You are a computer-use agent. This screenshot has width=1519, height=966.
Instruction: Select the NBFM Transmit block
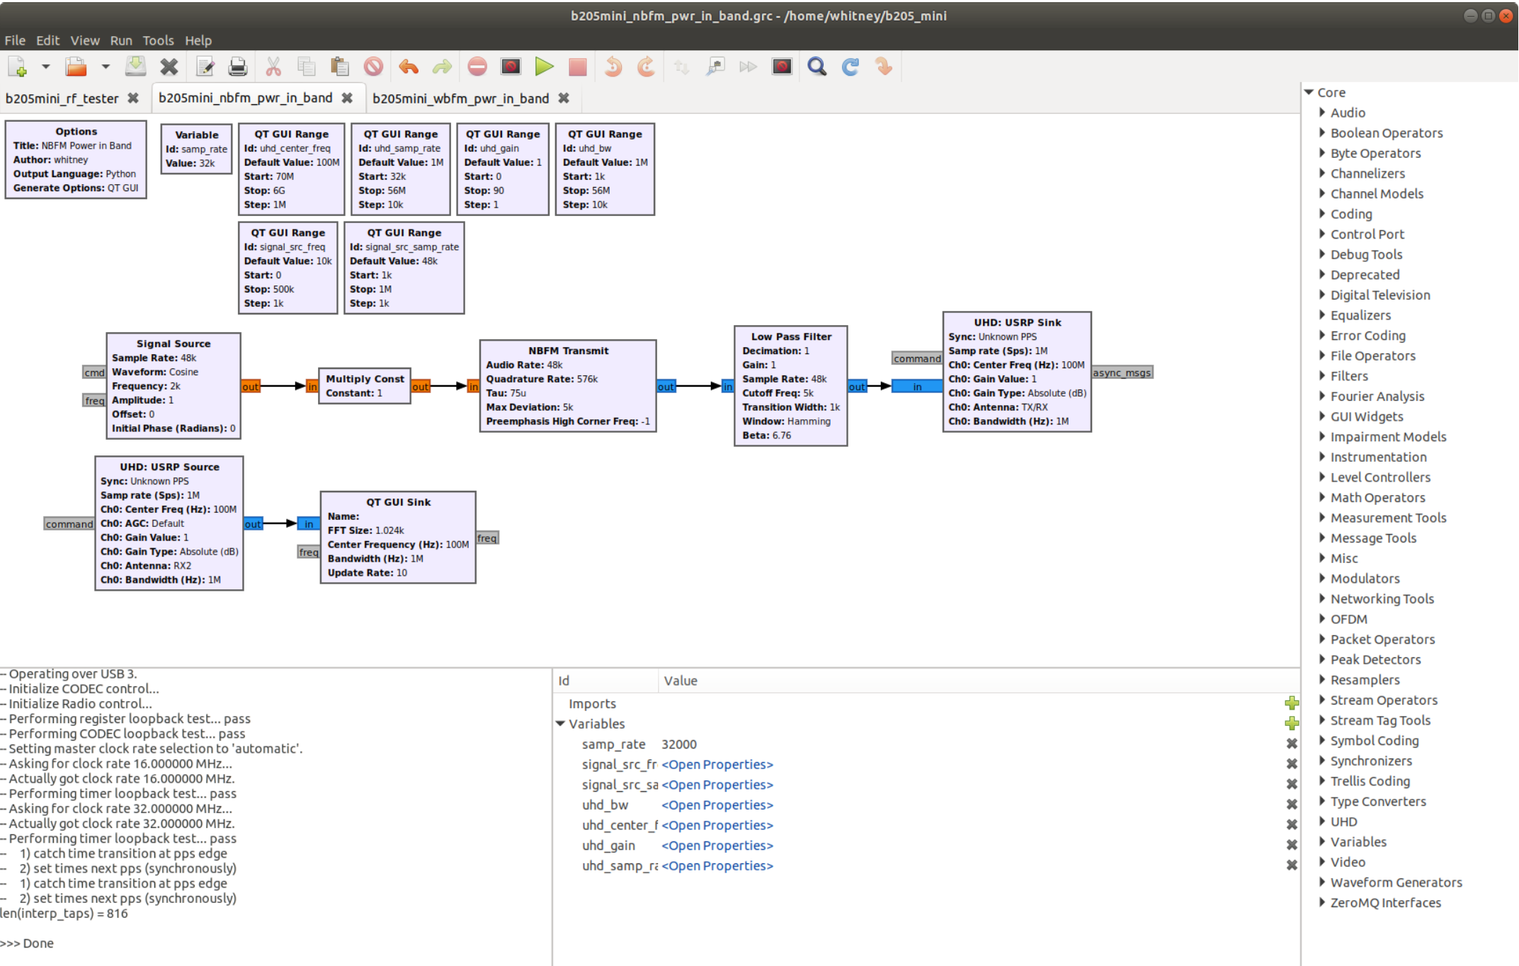(568, 385)
